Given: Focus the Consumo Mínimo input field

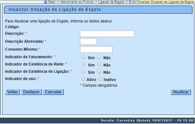Looking at the screenshot, I should click(x=96, y=49).
